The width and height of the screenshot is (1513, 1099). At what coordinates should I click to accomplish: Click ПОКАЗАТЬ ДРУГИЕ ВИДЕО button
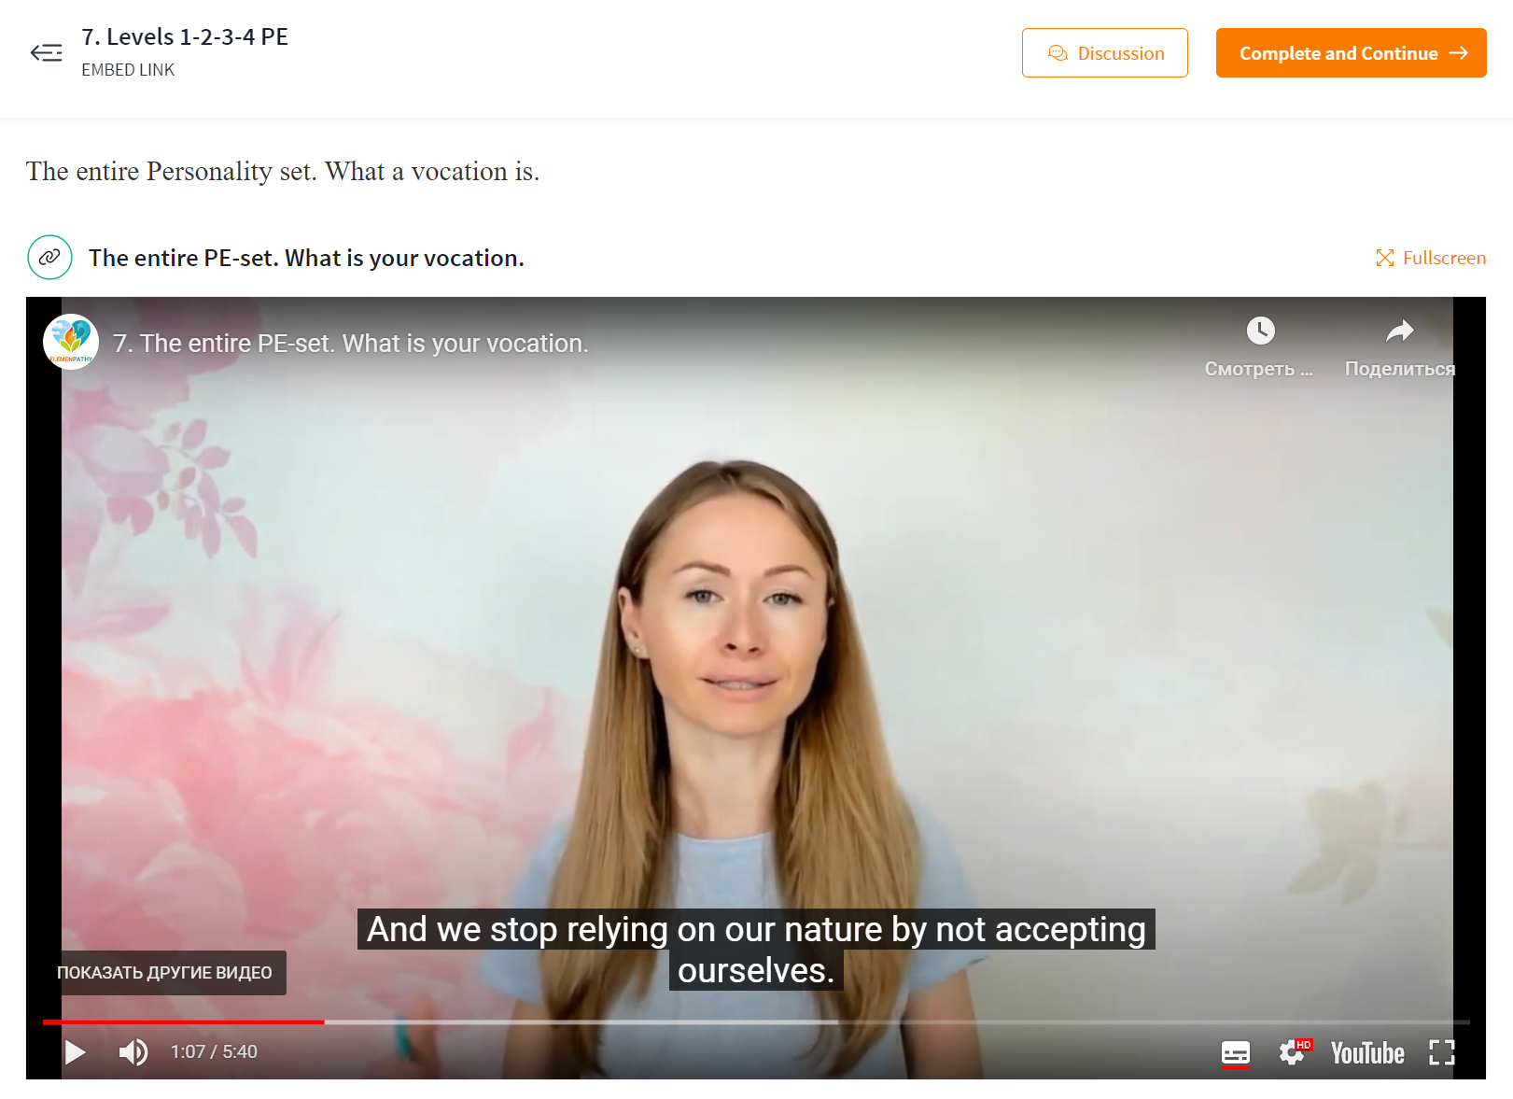click(164, 973)
